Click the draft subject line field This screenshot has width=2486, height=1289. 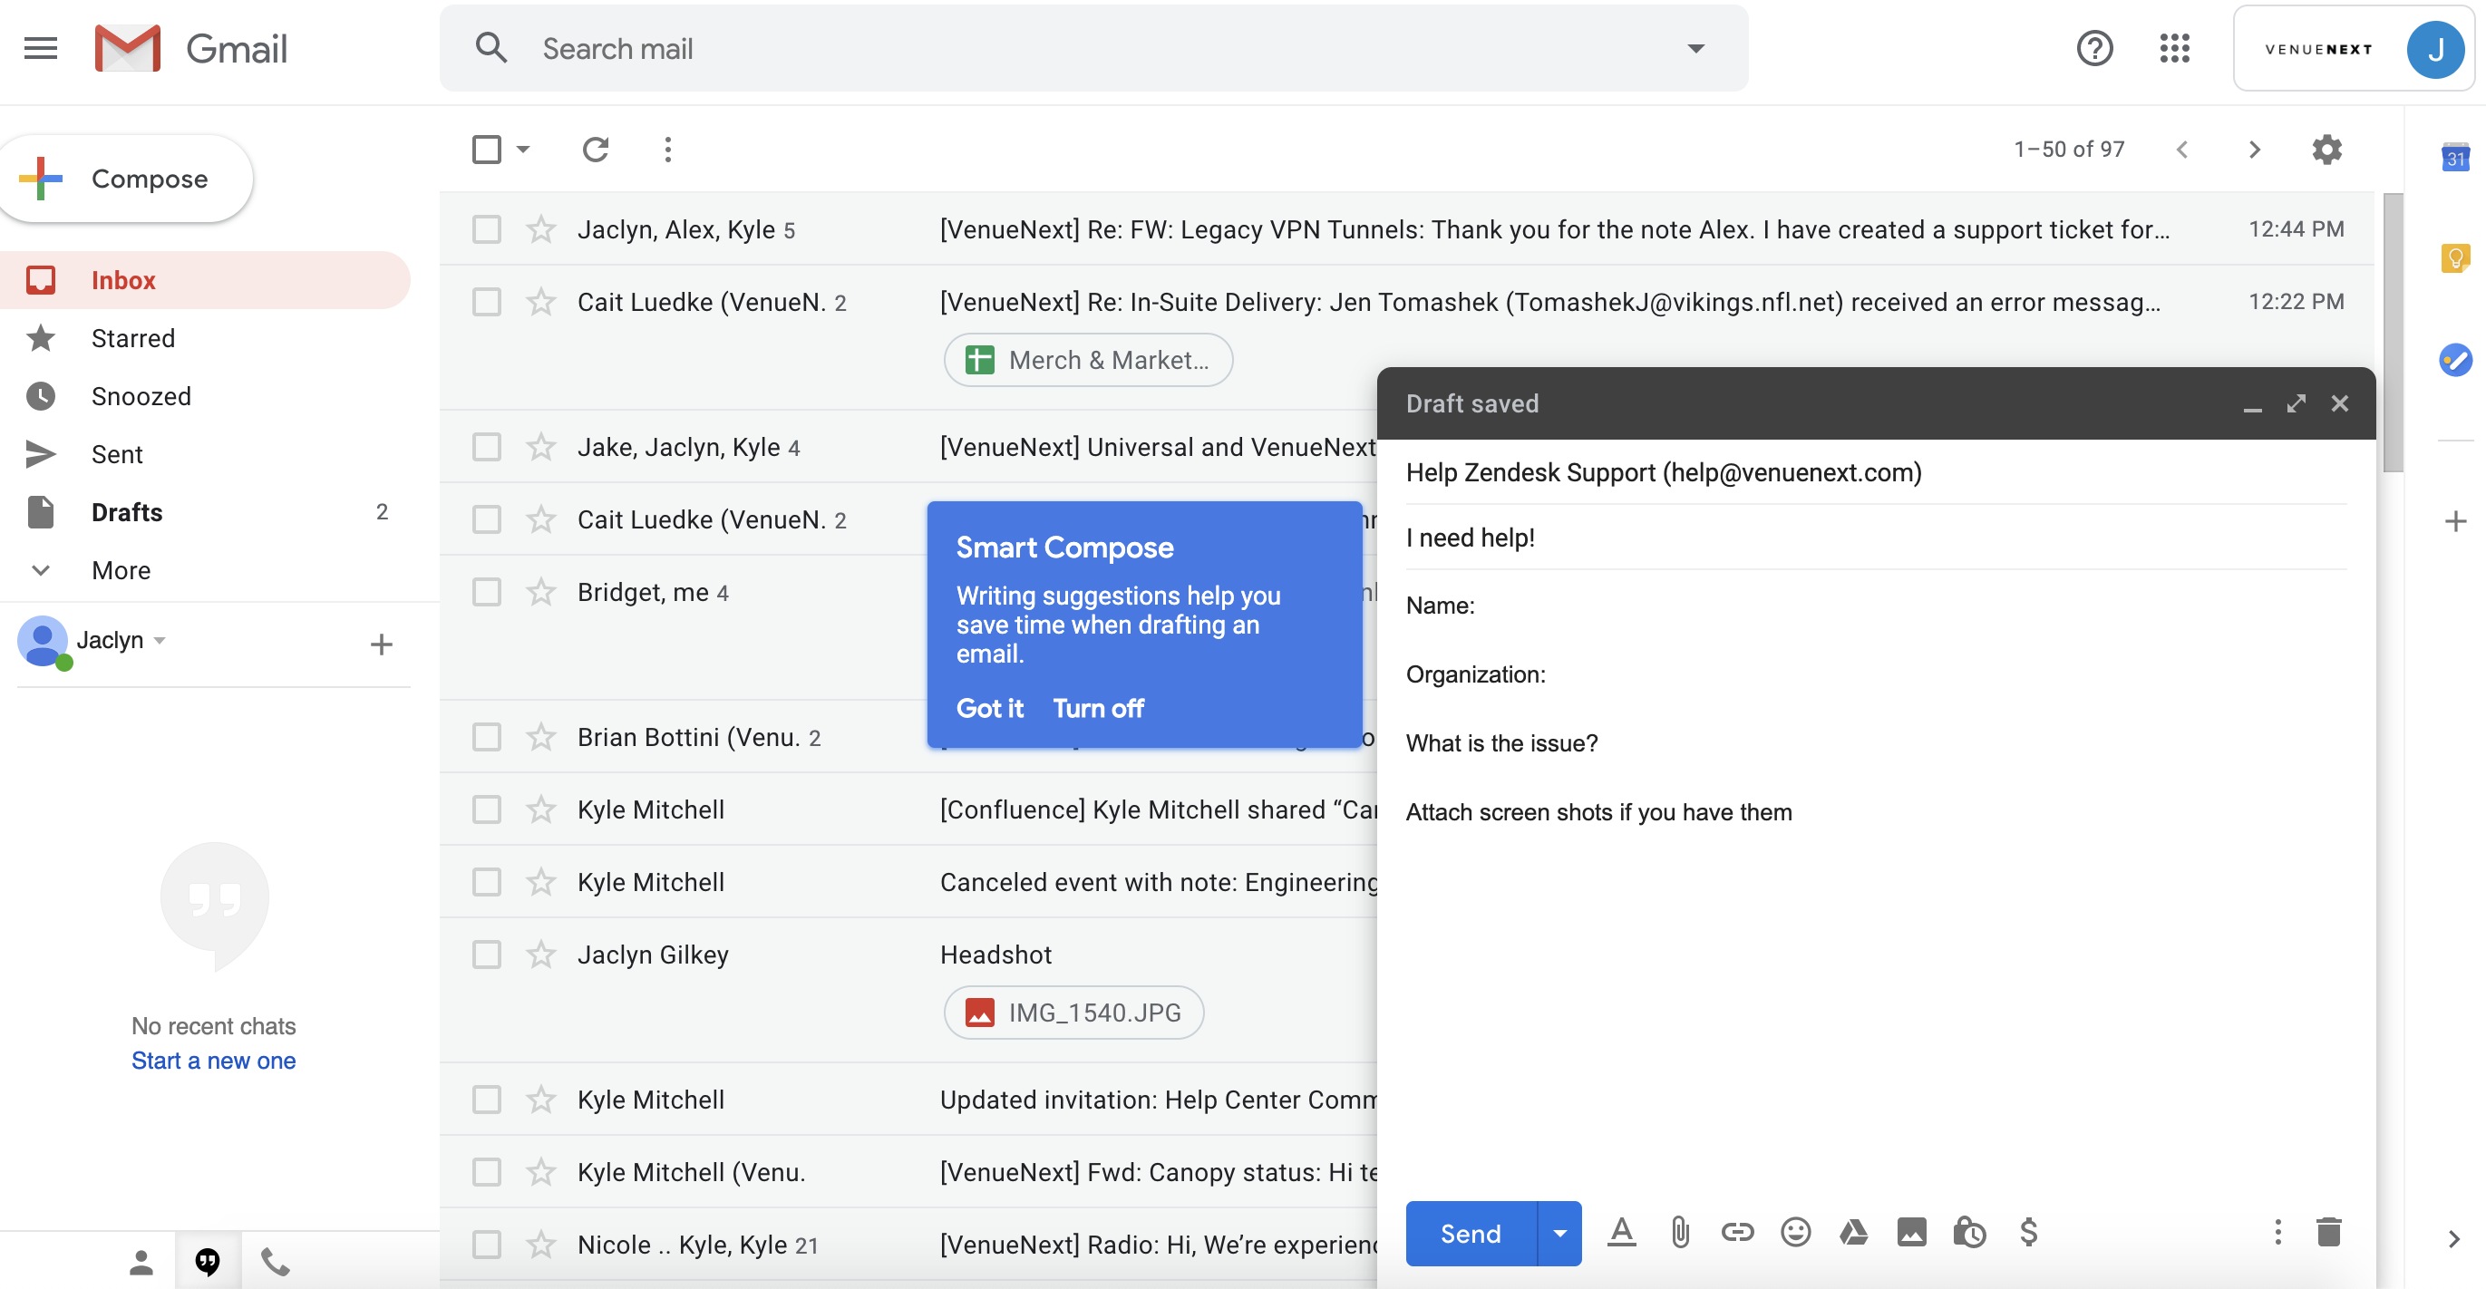point(1875,538)
